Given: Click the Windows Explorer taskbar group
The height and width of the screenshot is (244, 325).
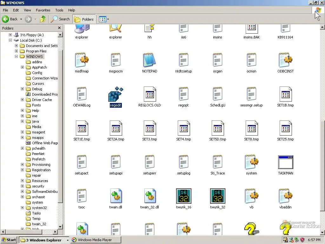Looking at the screenshot, I should 44,240.
